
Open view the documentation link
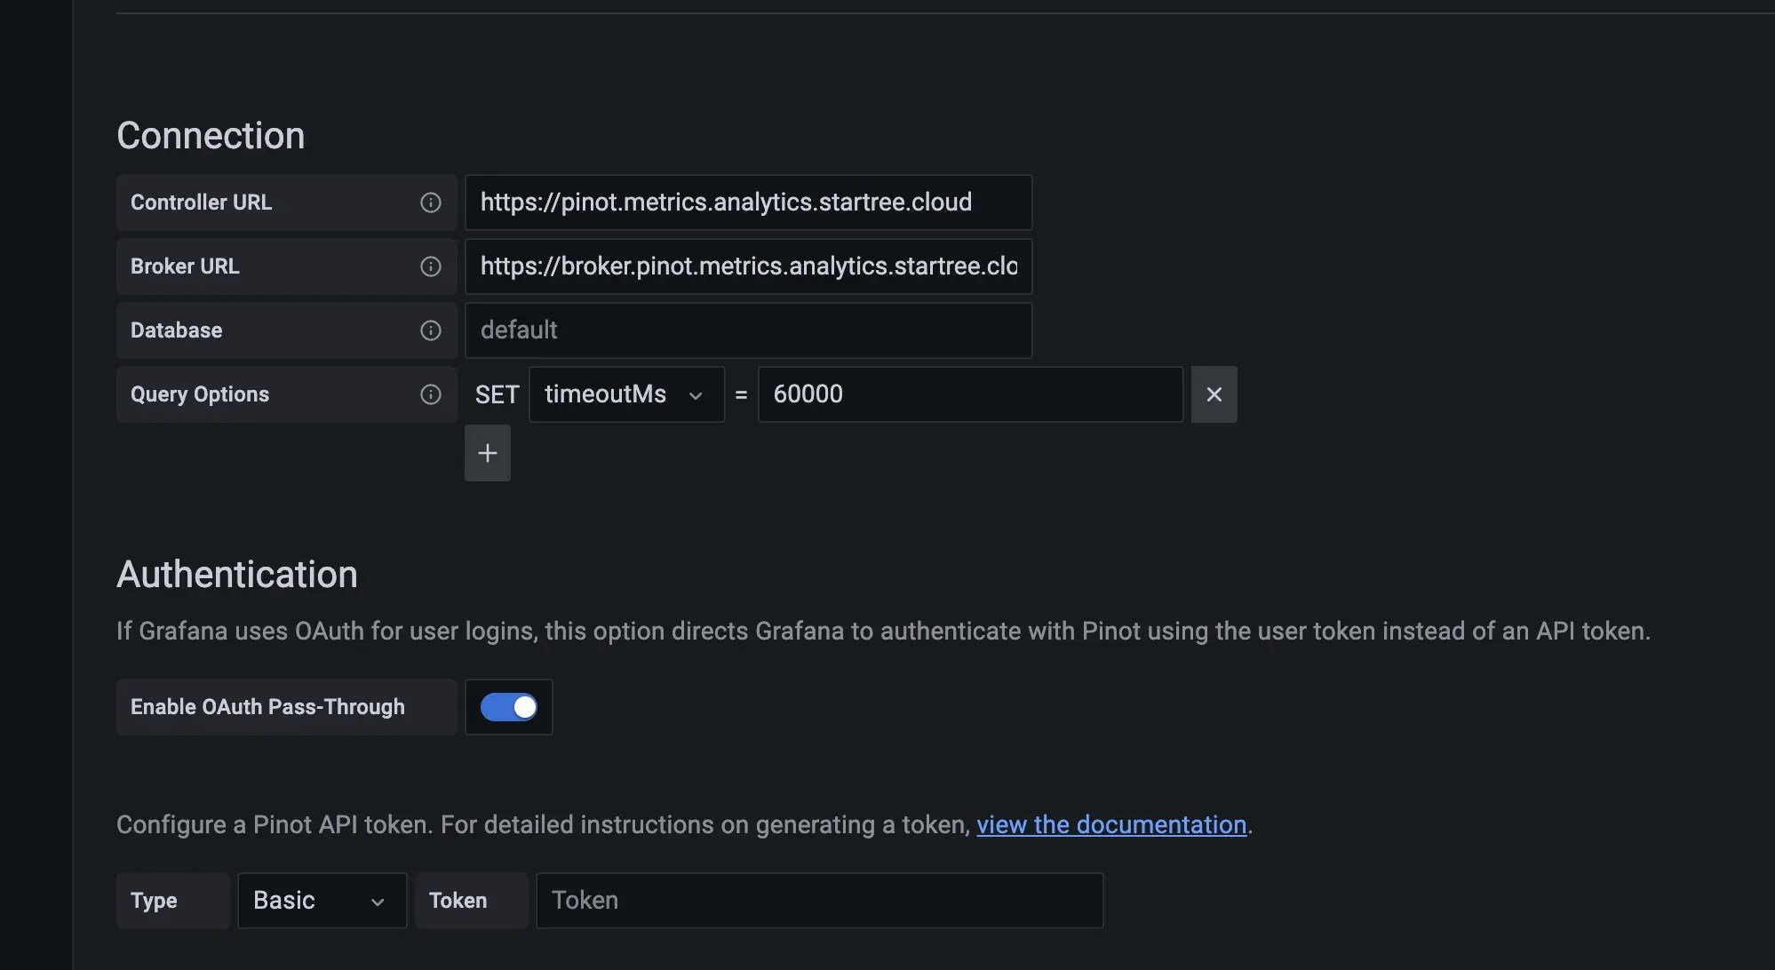pos(1110,824)
